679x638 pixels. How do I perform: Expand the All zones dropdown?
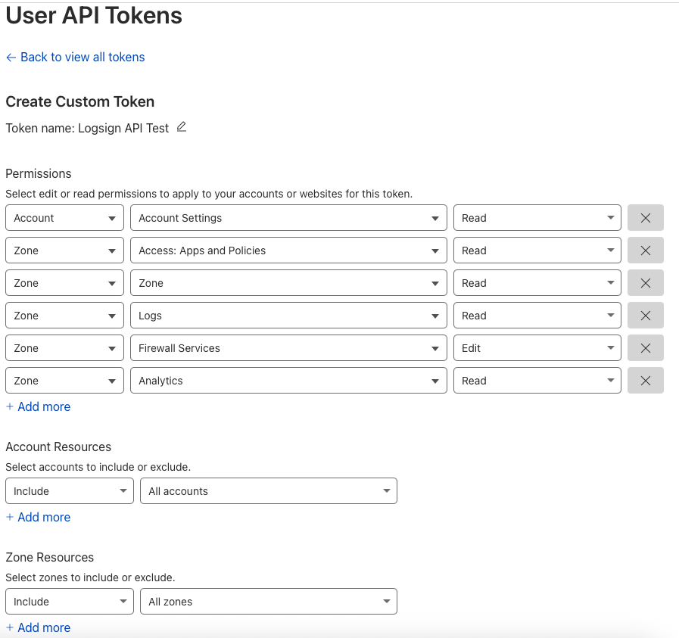(x=269, y=601)
